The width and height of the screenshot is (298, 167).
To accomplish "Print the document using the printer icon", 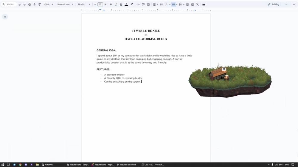I will coord(30,4).
